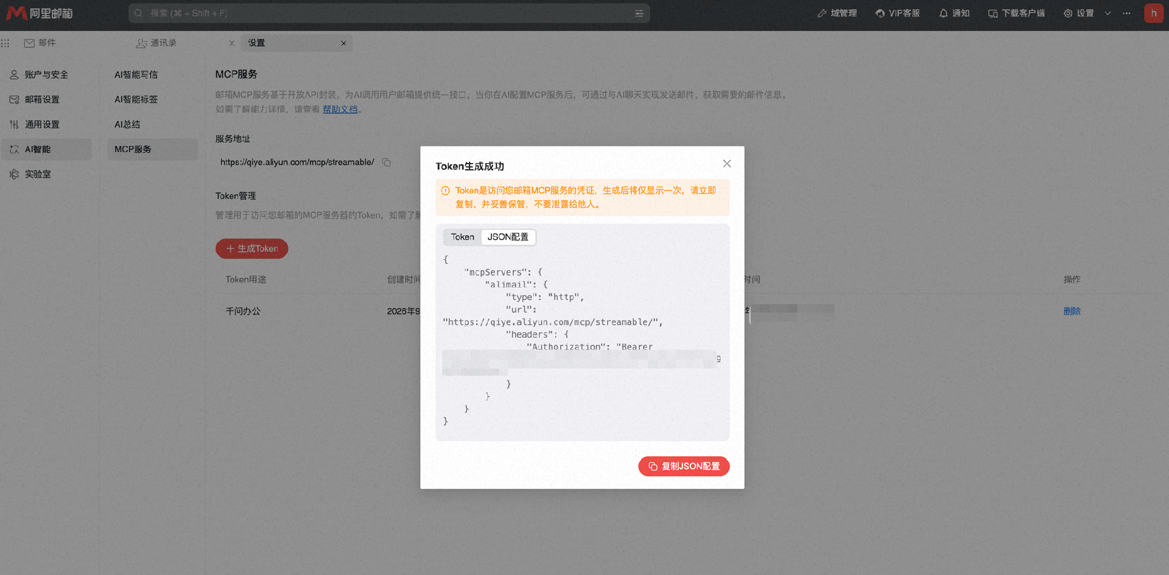Copy the service address icon
The width and height of the screenshot is (1169, 575).
[387, 162]
